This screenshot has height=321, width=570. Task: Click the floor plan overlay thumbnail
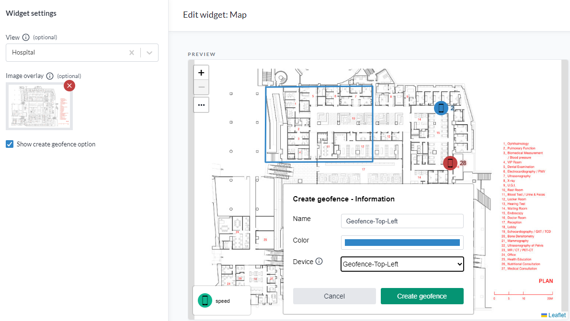(x=38, y=106)
